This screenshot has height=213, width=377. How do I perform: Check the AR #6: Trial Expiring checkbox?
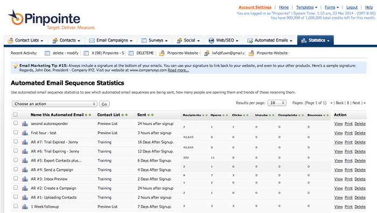(x=16, y=151)
